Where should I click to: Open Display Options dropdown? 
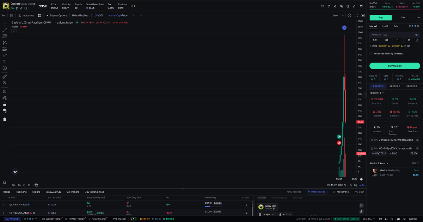tap(56, 15)
